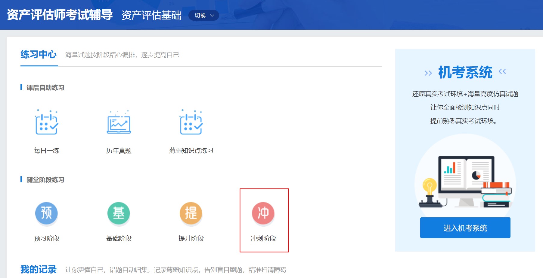This screenshot has width=543, height=278.
Task: Expand the 切换 subject dropdown
Action: [x=200, y=16]
